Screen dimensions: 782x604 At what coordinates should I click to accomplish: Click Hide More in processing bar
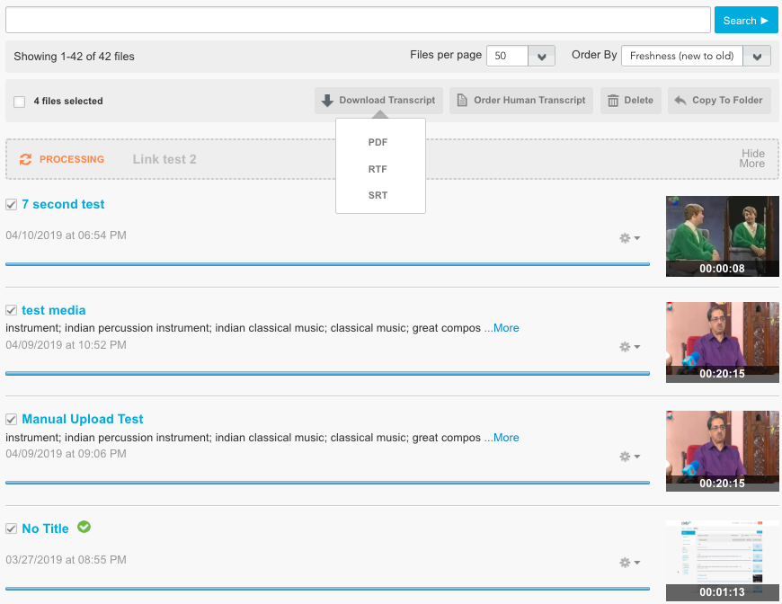pyautogui.click(x=752, y=158)
